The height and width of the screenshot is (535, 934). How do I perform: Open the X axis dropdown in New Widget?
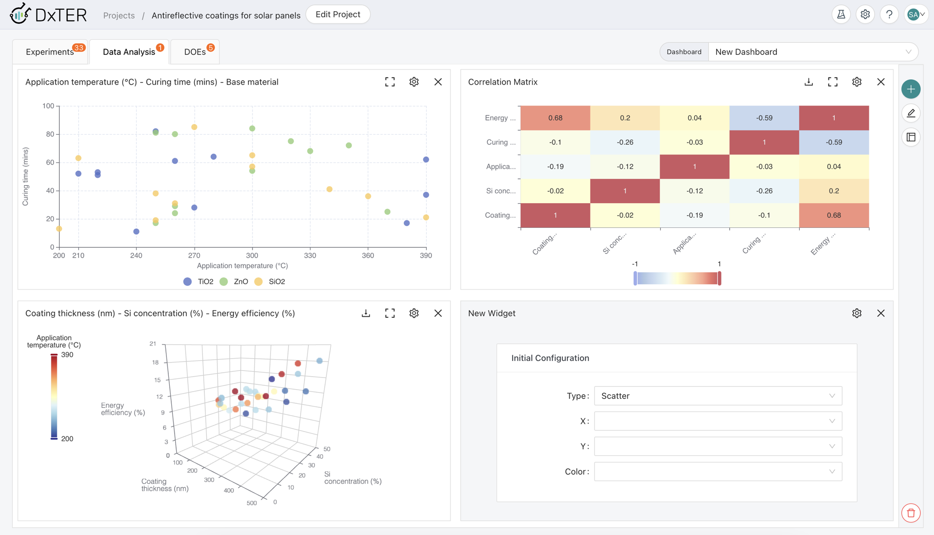(x=718, y=421)
